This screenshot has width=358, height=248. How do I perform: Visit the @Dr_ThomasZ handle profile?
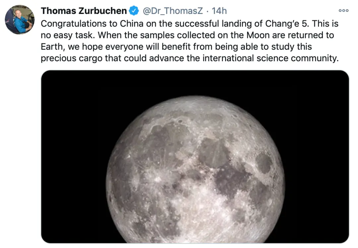pos(173,11)
